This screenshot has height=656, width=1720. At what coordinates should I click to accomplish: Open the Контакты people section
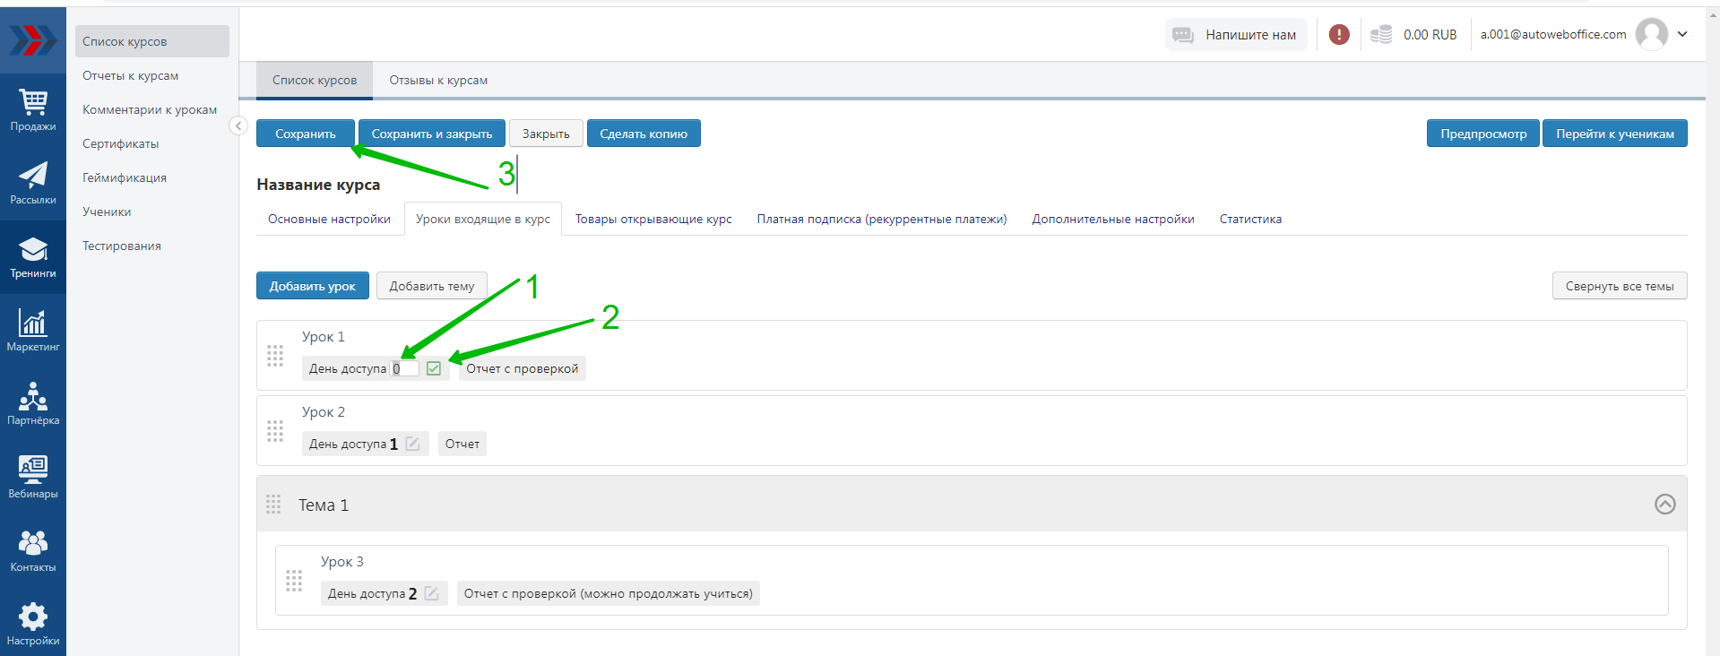[x=33, y=550]
